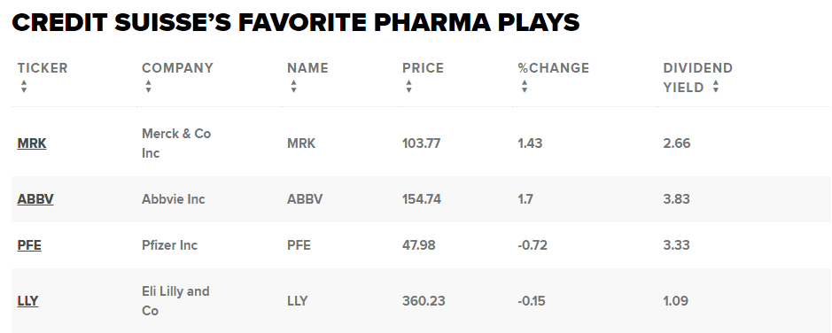Select the Pfizer price 47.98 cell
Image resolution: width=832 pixels, height=333 pixels.
point(418,245)
